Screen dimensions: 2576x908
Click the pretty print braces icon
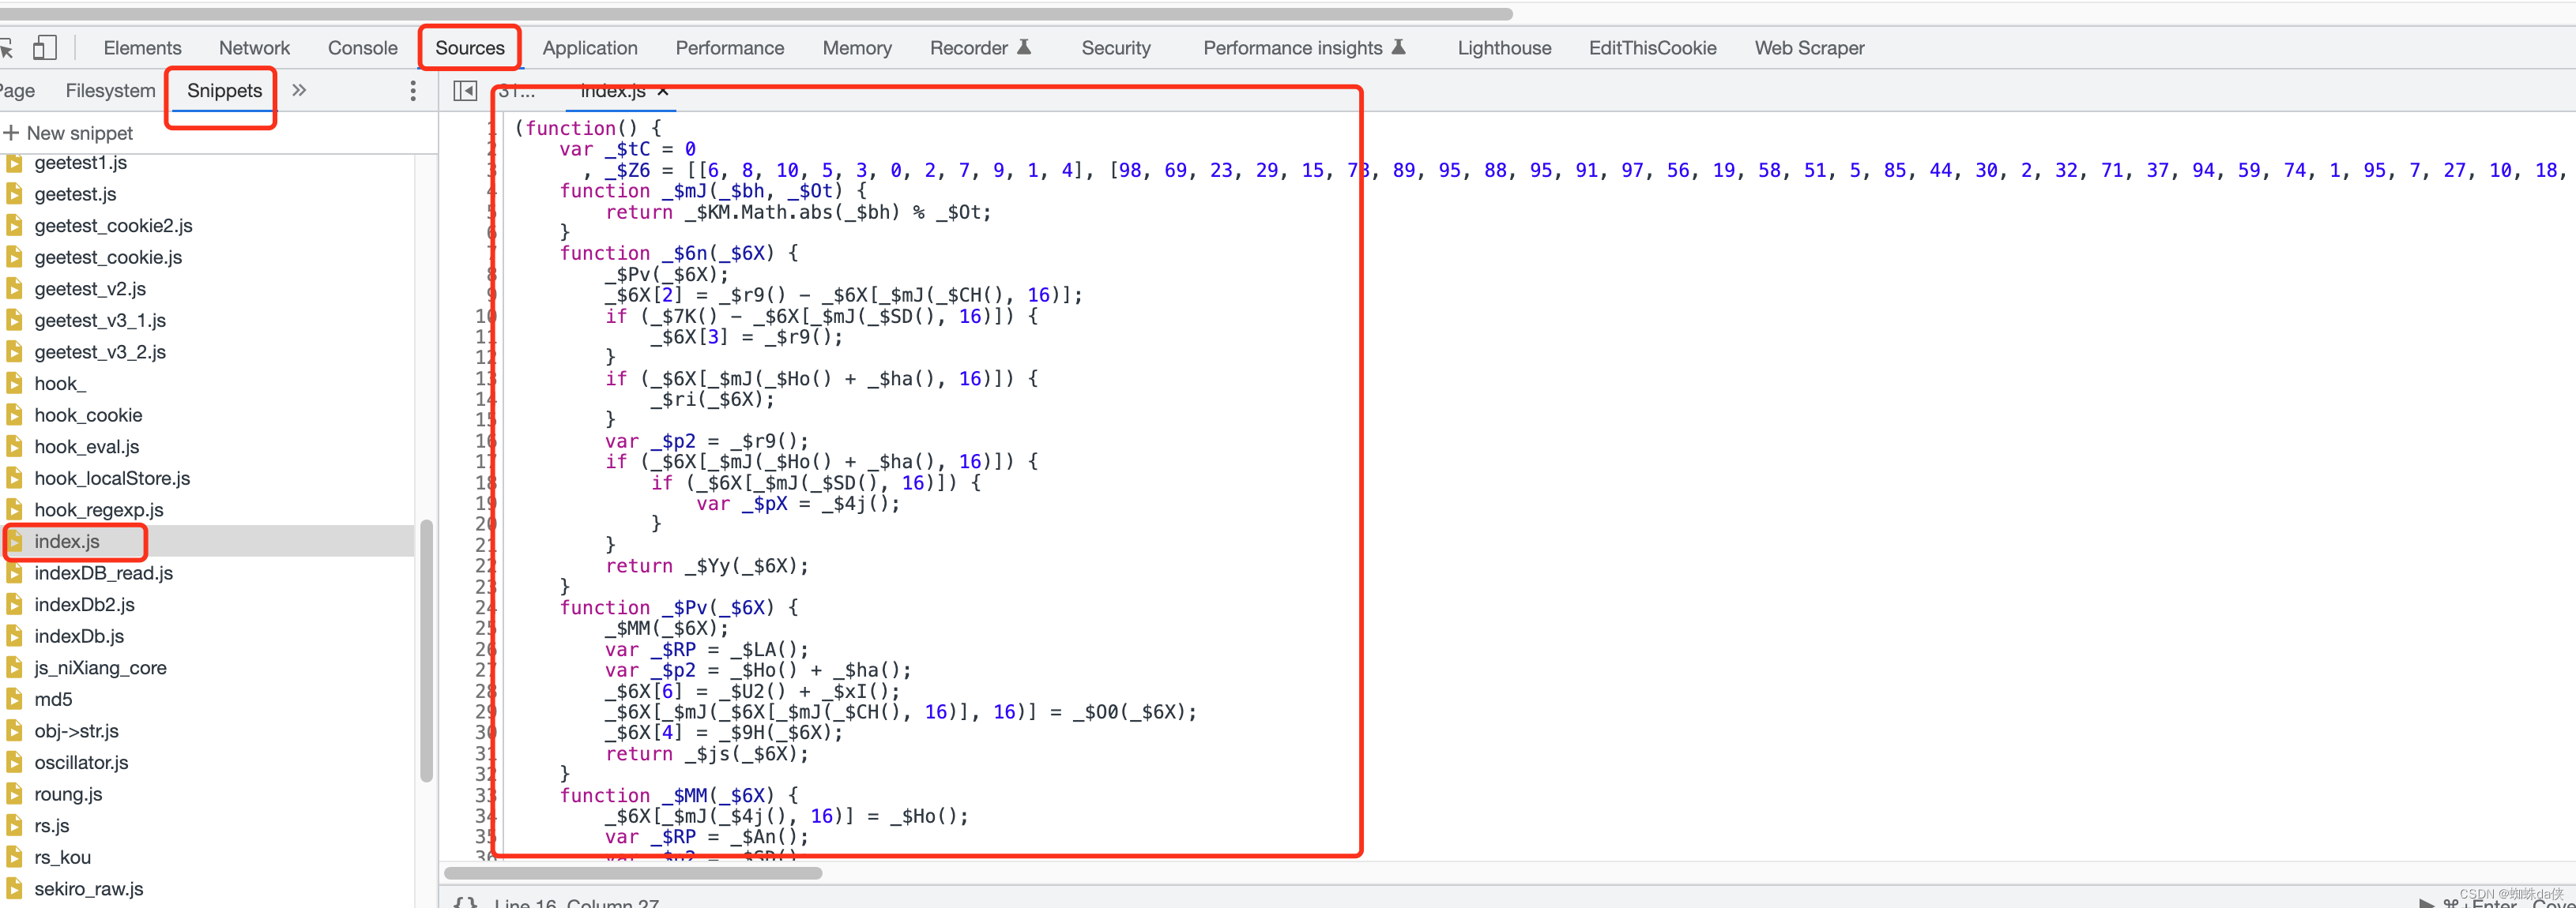pyautogui.click(x=465, y=902)
